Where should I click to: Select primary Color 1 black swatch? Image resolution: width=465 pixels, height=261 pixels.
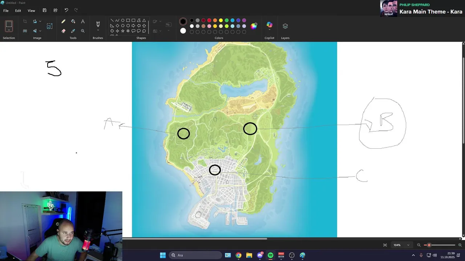click(183, 21)
